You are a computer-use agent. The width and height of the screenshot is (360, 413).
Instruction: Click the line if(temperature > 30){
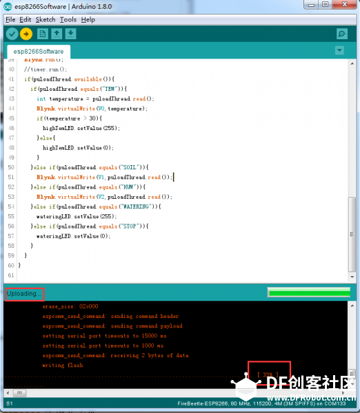pos(69,118)
